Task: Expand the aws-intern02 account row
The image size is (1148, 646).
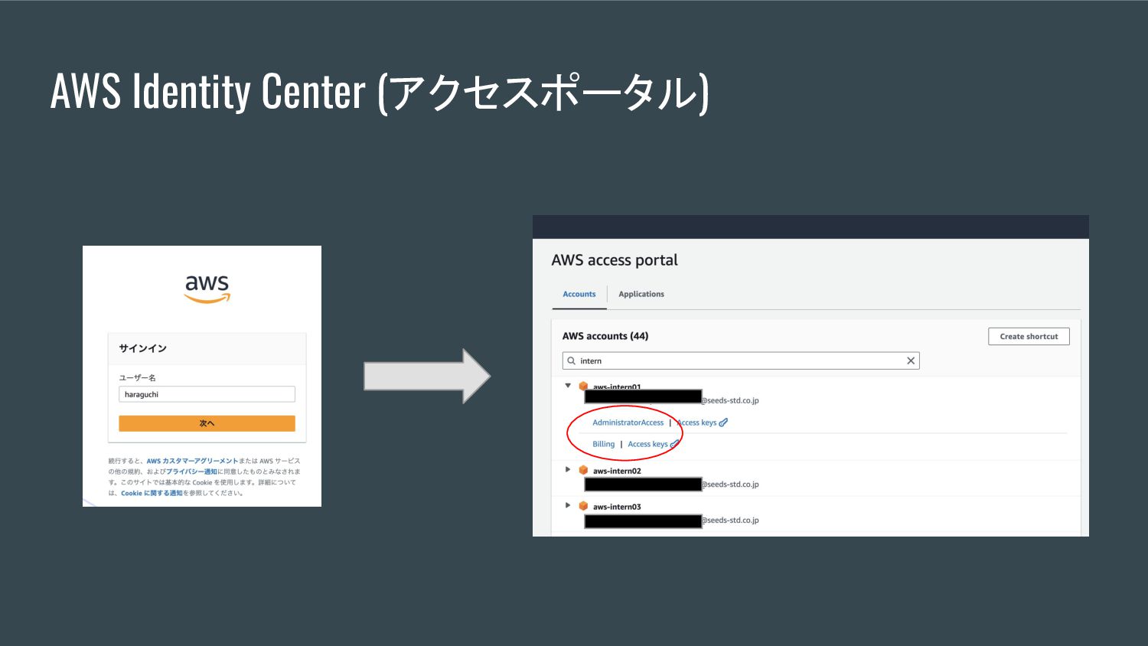Action: [568, 469]
